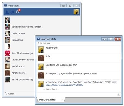
Task: Maximize the Messenger window
Action: pos(70,5)
